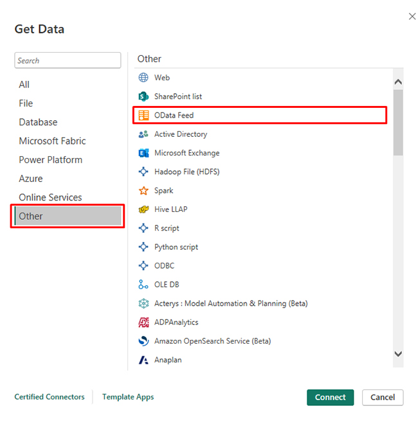Select the OData Feed label

(174, 115)
